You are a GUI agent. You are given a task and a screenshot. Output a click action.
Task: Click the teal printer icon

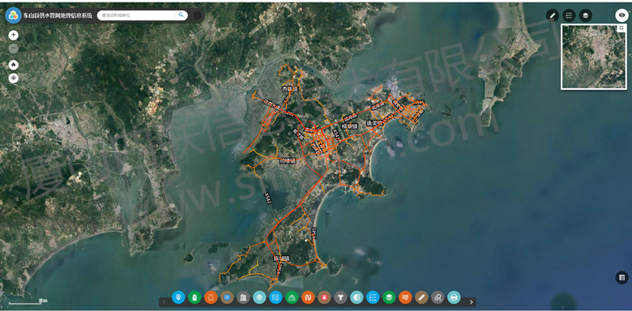tap(454, 298)
